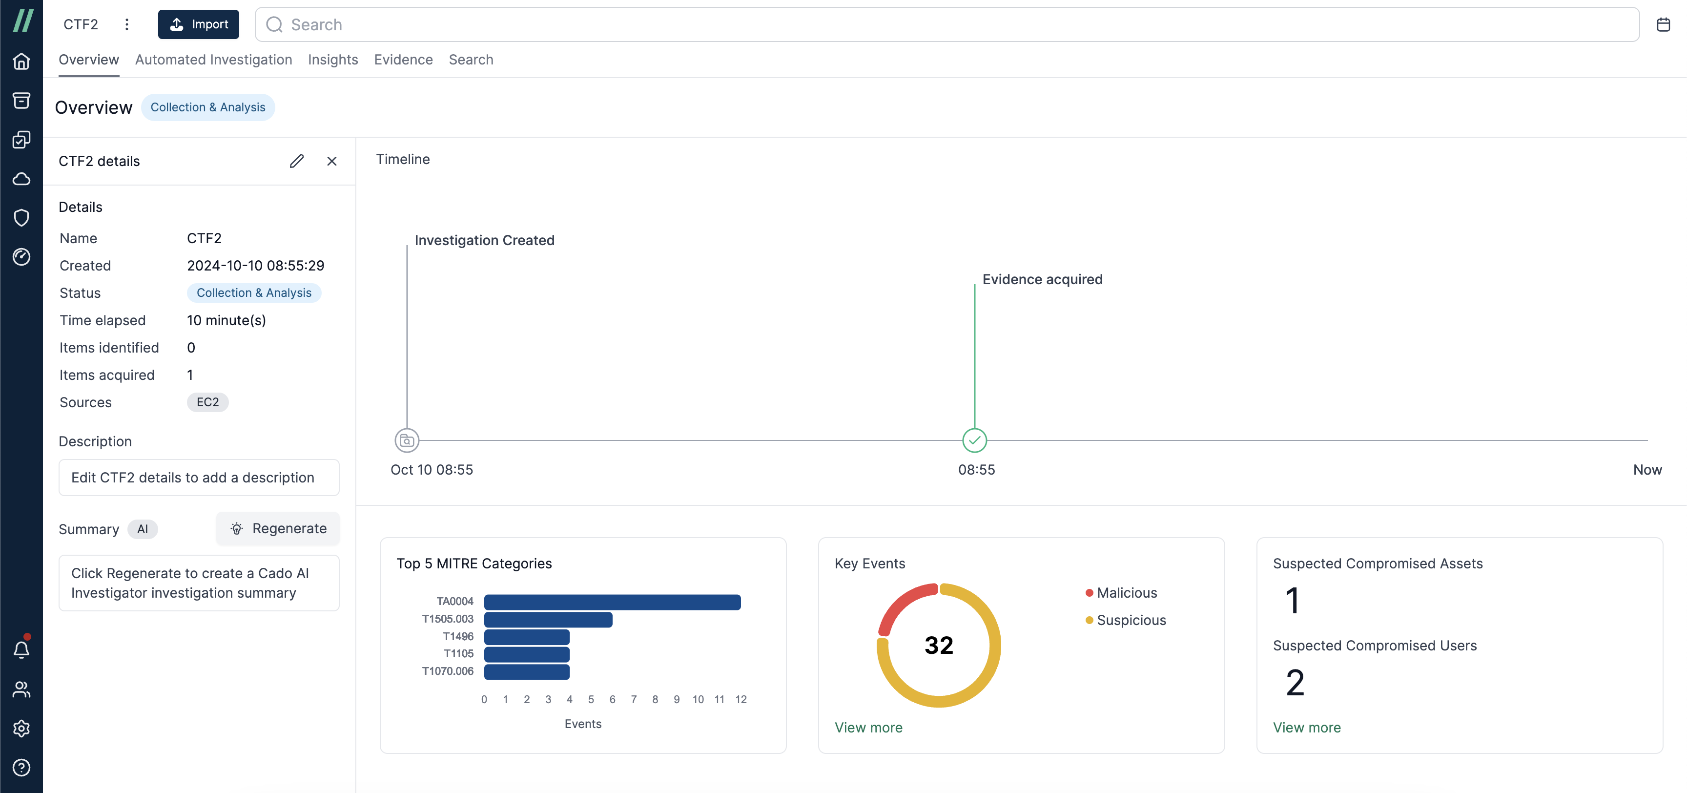This screenshot has width=1687, height=793.
Task: Open the archive box icon in the sidebar
Action: click(x=21, y=100)
